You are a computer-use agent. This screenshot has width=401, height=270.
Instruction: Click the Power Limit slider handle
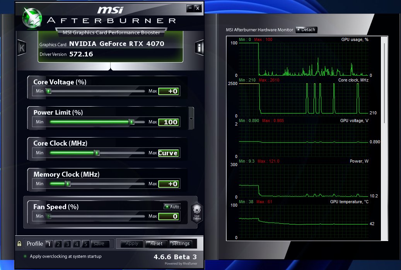click(x=131, y=122)
